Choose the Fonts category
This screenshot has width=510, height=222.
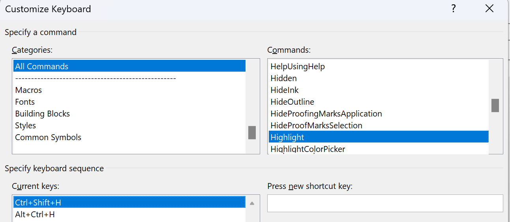click(25, 102)
